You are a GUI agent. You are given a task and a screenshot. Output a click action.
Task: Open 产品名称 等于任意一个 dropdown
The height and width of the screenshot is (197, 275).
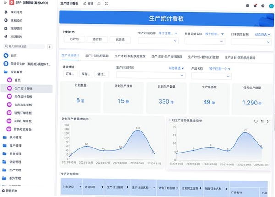pyautogui.click(x=220, y=69)
